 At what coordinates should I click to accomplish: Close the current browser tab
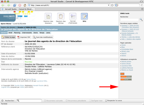click(142, 9)
